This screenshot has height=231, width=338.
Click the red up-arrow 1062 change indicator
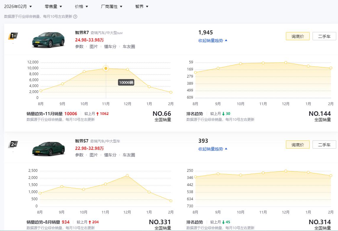coord(102,114)
